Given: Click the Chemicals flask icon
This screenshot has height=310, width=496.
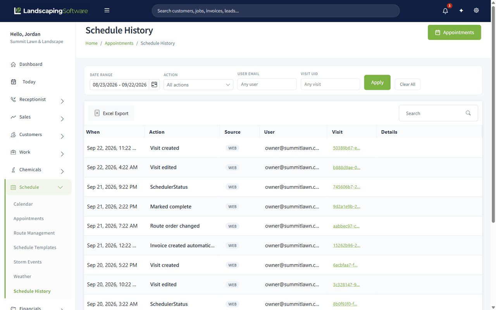Looking at the screenshot, I should pyautogui.click(x=13, y=170).
